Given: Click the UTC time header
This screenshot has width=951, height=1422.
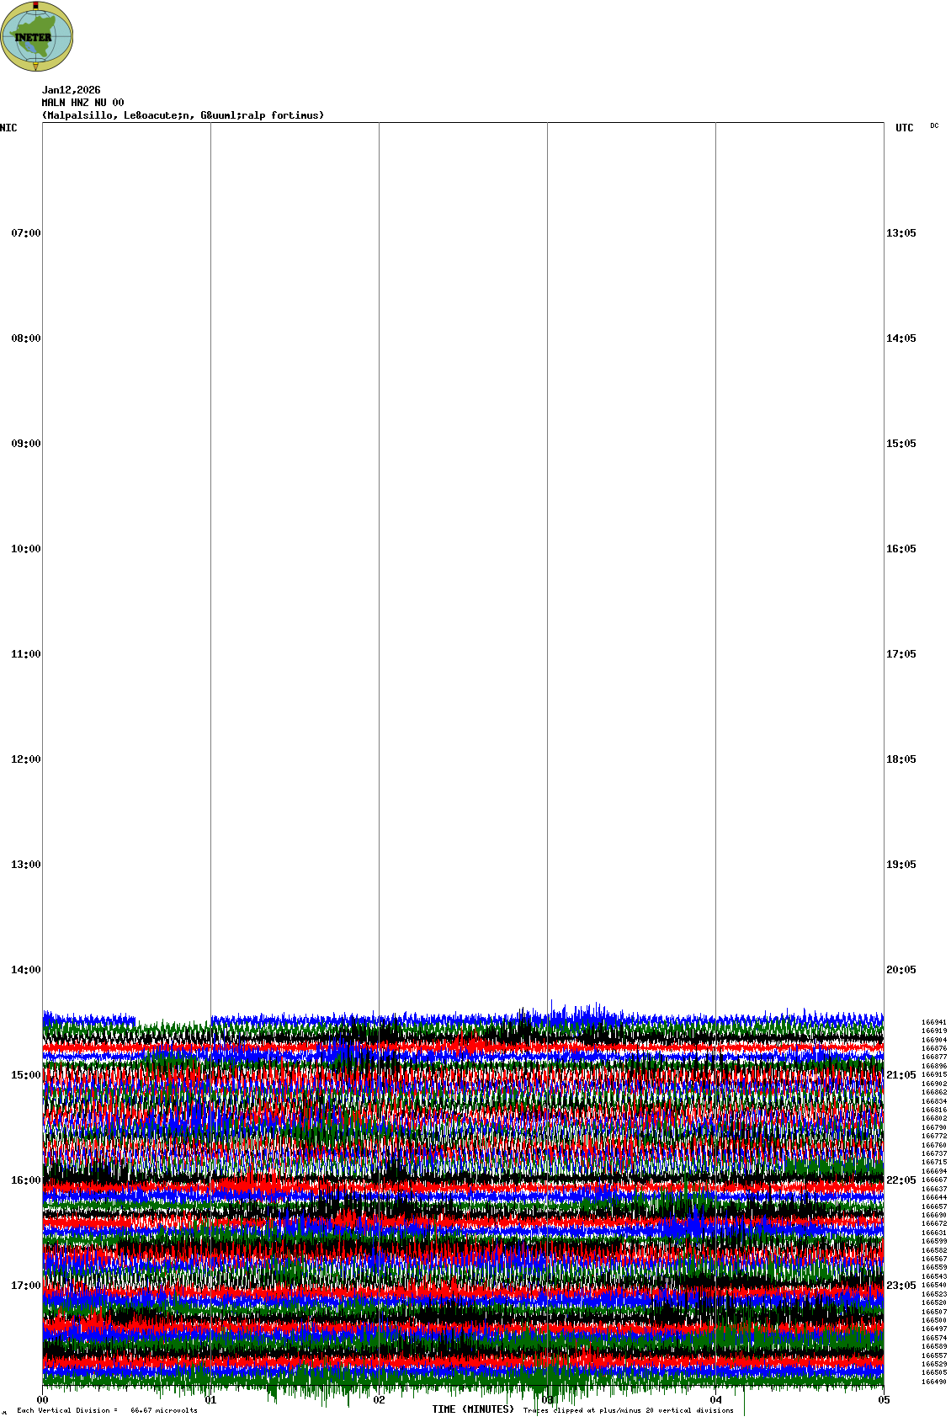Looking at the screenshot, I should coord(904,128).
